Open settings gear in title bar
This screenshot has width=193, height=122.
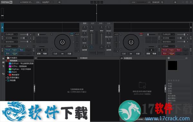coord(175,2)
